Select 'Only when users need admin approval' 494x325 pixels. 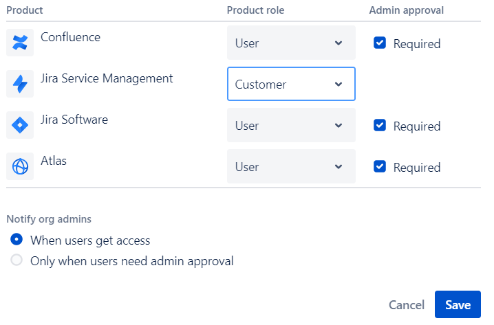(17, 260)
